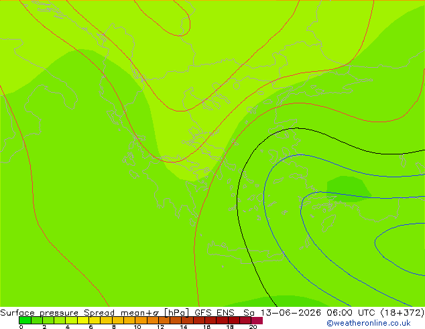Select the yellow-green legend swatch above label 4
Image resolution: width=425 pixels, height=329 pixels.
coord(71,320)
